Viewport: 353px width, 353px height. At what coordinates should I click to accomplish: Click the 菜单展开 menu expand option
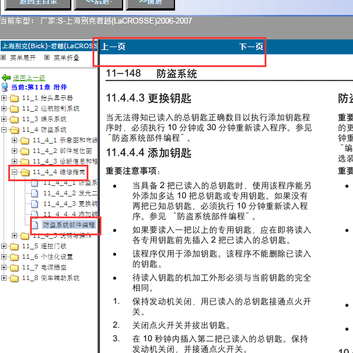pyautogui.click(x=23, y=58)
